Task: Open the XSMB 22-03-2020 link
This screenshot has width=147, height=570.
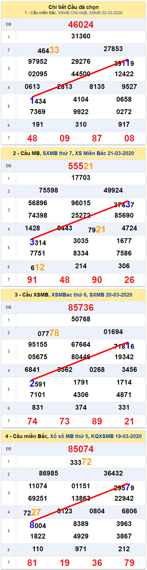Action: 106,13
